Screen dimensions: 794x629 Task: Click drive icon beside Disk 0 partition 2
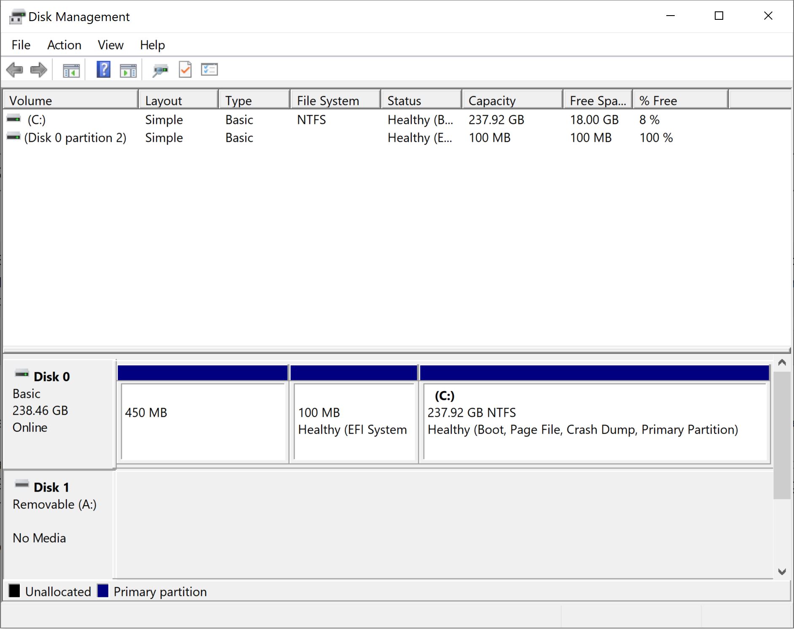[14, 137]
